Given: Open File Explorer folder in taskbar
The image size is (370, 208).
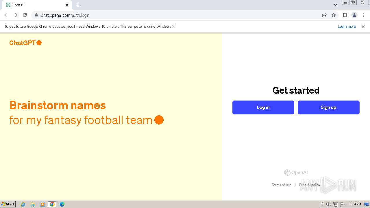Looking at the screenshot, I should point(33,204).
